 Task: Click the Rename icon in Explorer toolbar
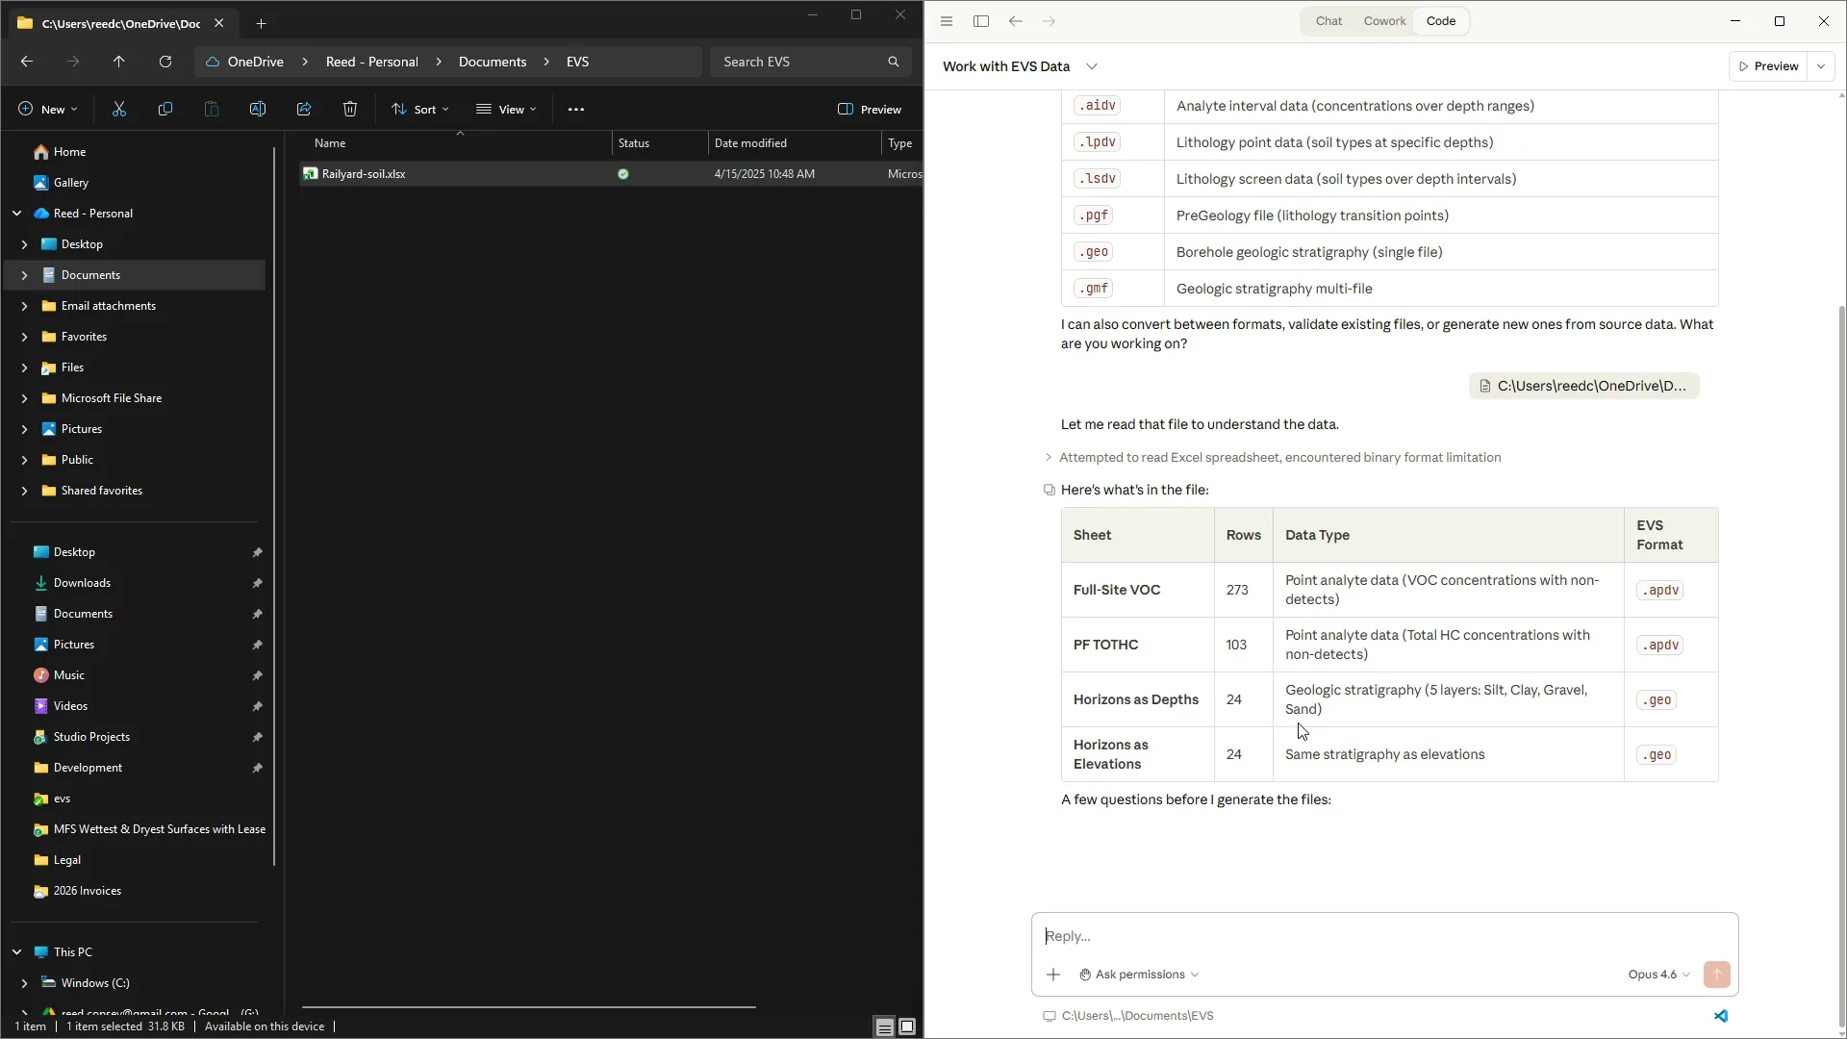(x=258, y=110)
